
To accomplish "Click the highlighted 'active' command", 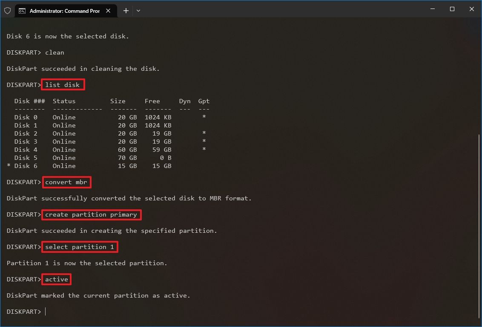I will [56, 279].
